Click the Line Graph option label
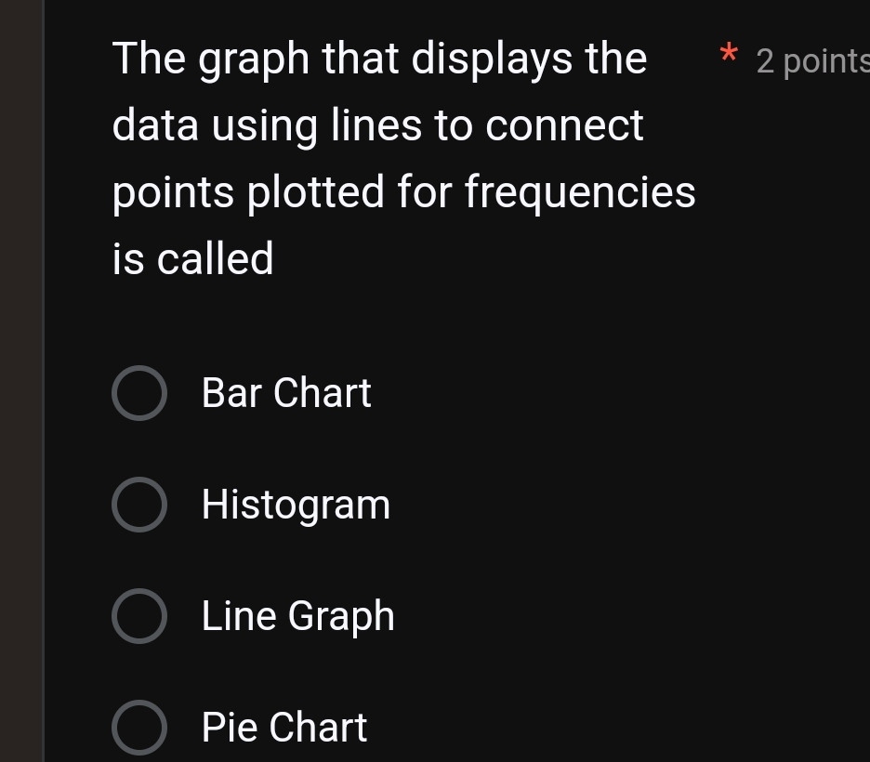 click(297, 616)
